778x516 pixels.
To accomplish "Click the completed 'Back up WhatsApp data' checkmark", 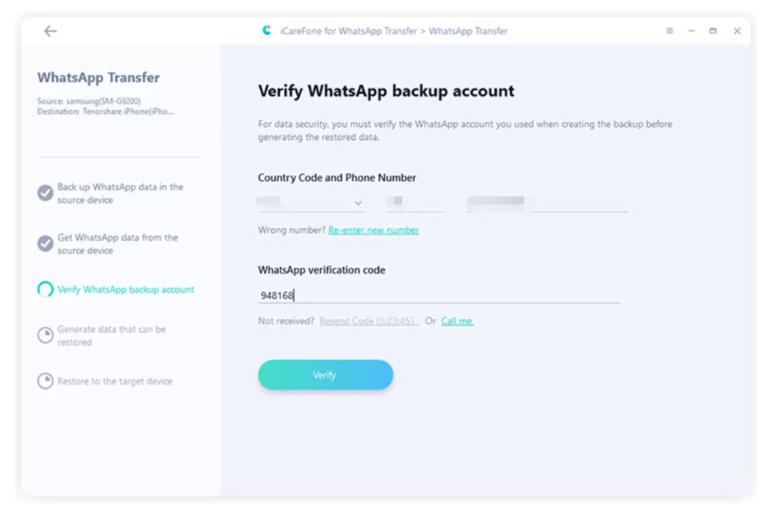I will 45,193.
